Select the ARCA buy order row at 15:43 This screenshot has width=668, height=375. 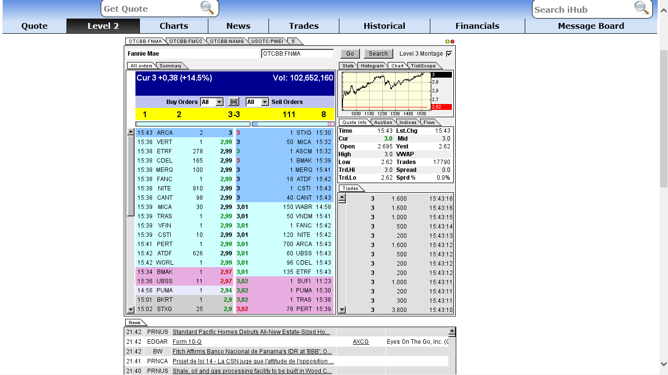point(185,133)
